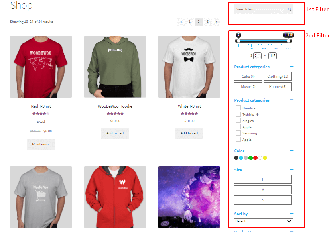Open green WooBeWoo Hoodie product image
Viewport: 331px width, 232px height.
pos(115,67)
